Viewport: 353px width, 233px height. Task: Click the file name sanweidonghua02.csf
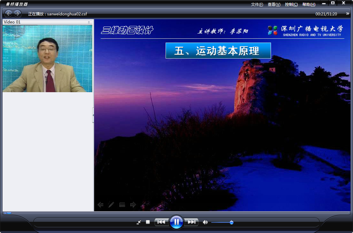(x=67, y=14)
